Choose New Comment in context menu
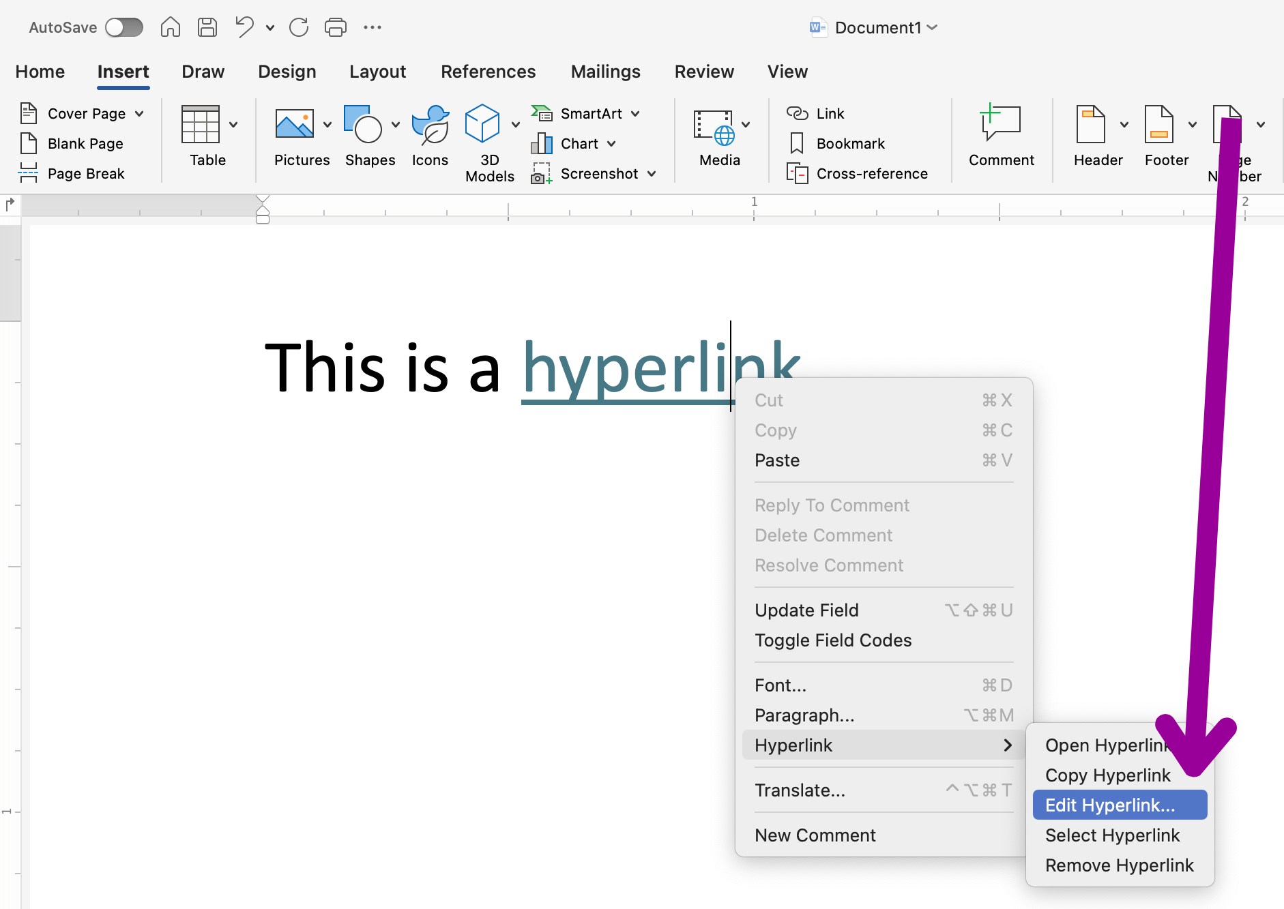 point(884,835)
